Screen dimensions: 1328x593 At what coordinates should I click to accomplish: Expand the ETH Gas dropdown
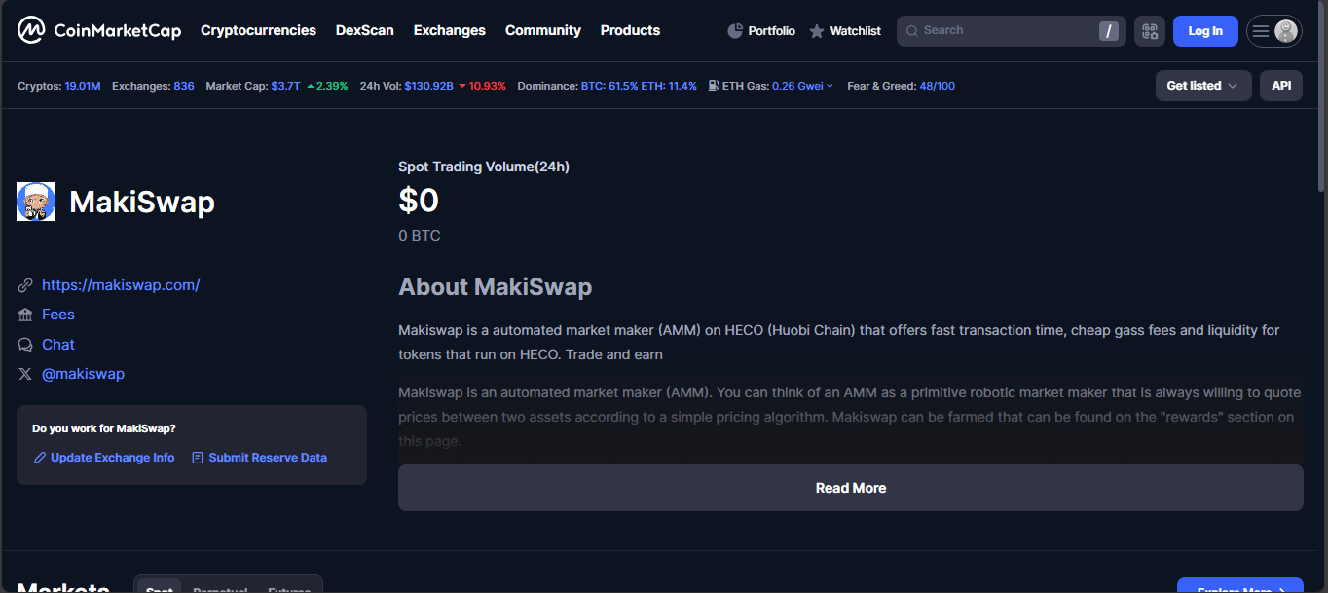pyautogui.click(x=830, y=86)
